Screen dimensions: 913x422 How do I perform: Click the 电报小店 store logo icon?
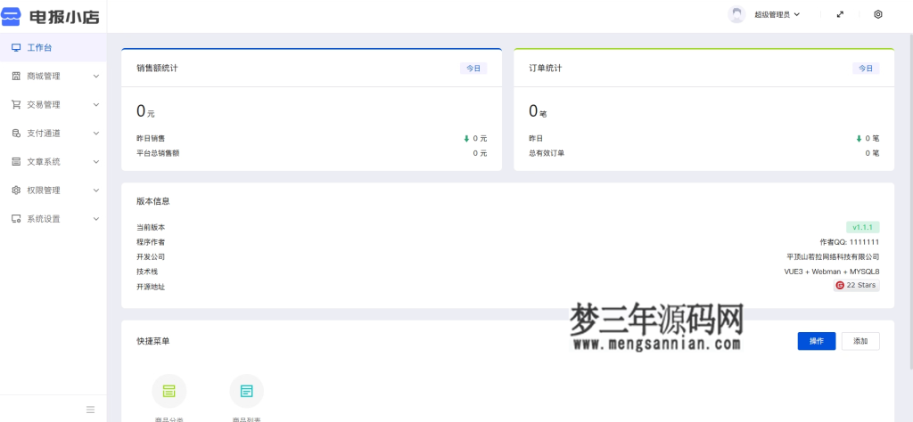point(11,16)
